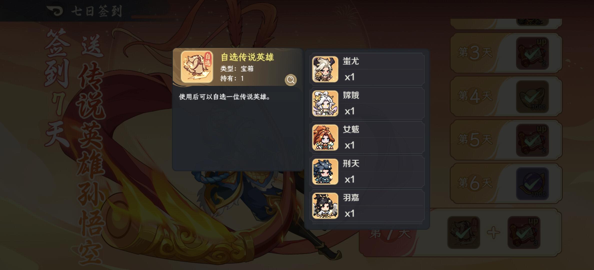Click the 蚩尤 name row in hero list
The height and width of the screenshot is (270, 594).
click(367, 69)
